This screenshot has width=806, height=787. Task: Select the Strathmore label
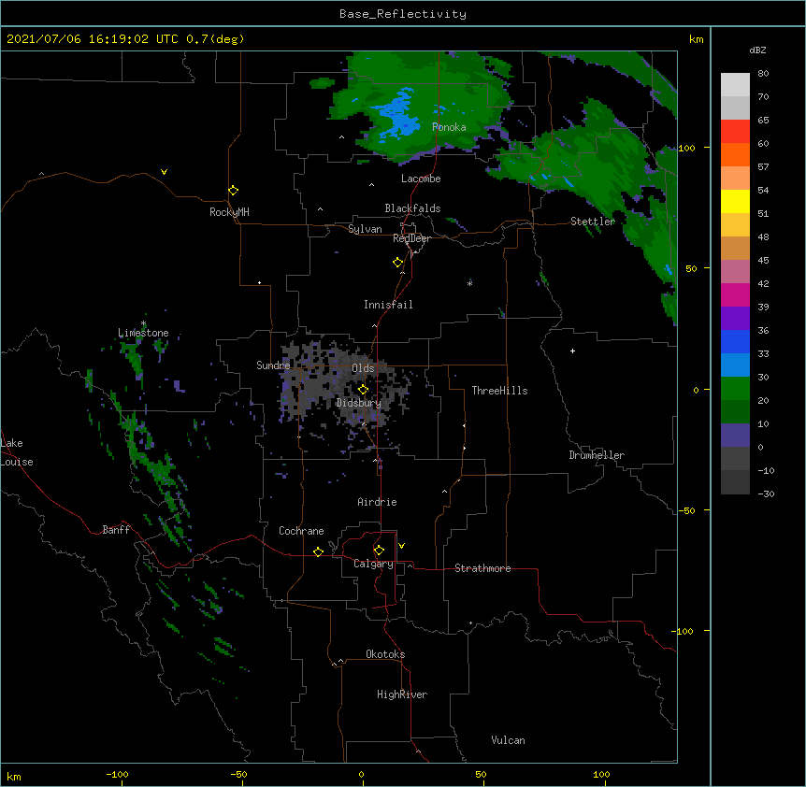482,568
